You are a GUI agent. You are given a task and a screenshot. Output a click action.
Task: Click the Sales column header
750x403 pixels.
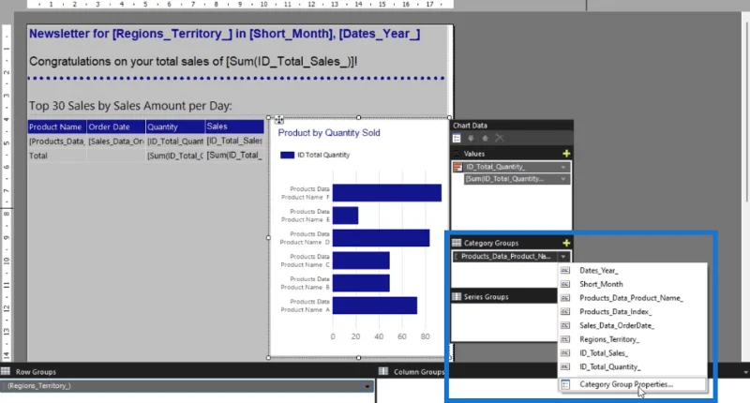pos(234,127)
